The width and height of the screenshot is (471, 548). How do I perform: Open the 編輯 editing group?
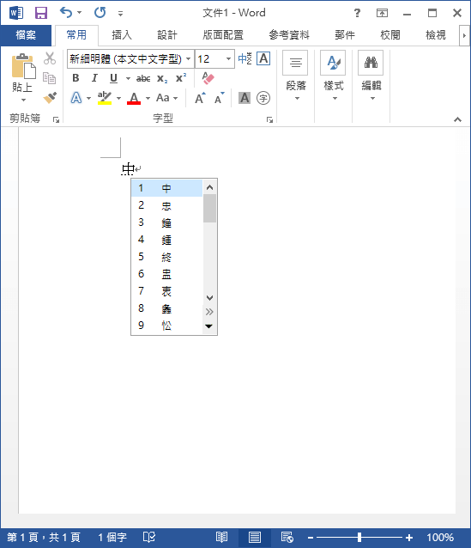coord(371,76)
